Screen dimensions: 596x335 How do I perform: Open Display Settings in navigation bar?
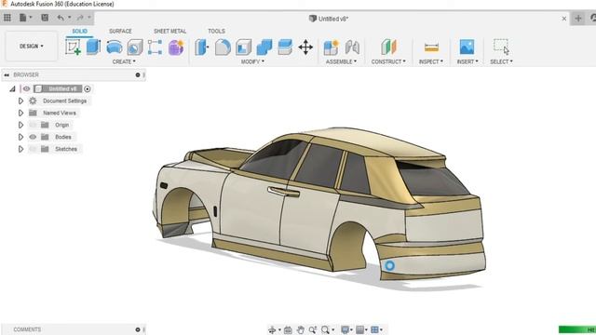347,329
